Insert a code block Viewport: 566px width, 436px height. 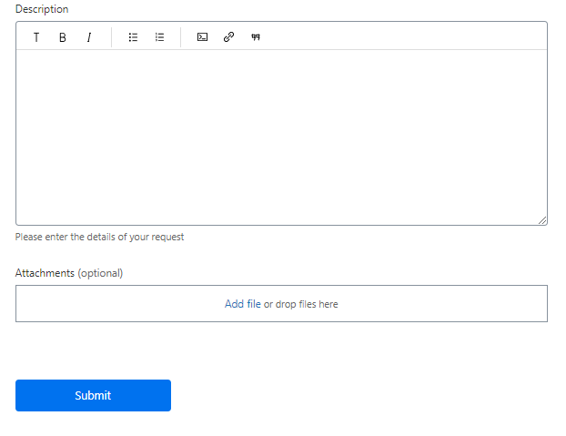click(x=202, y=37)
